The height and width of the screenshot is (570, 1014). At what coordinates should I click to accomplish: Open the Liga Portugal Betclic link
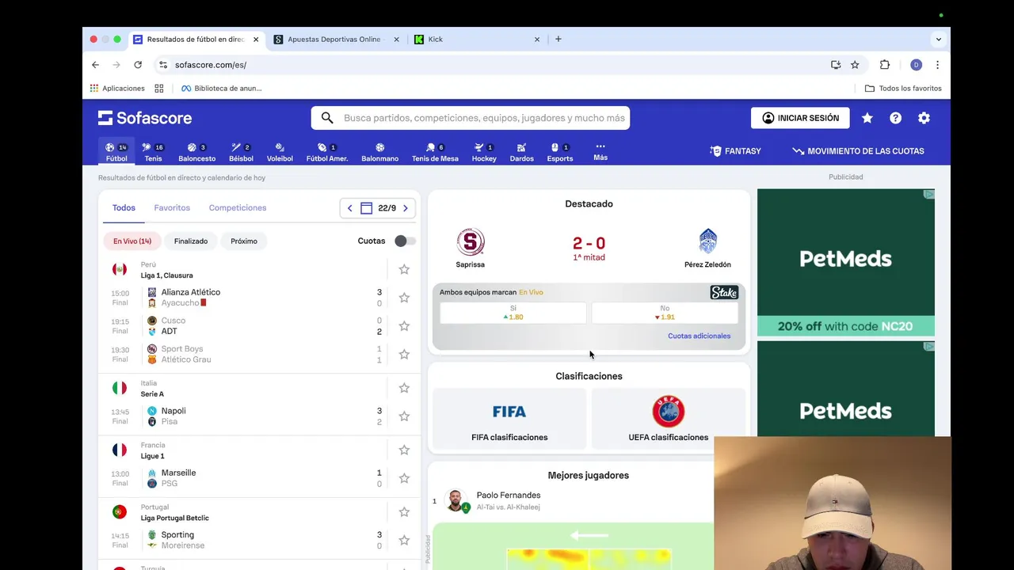pyautogui.click(x=174, y=518)
